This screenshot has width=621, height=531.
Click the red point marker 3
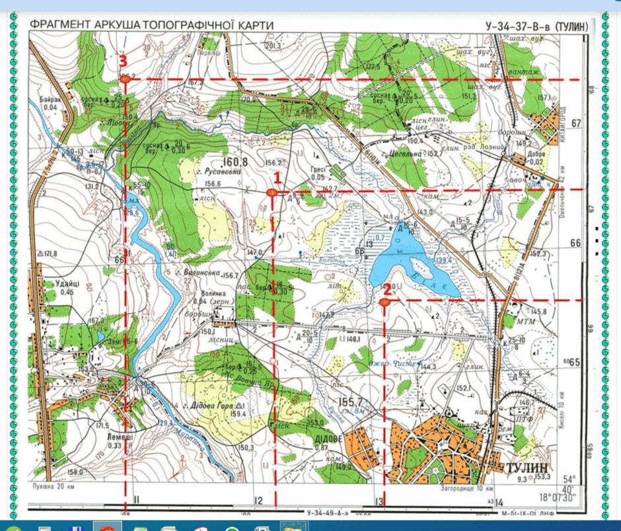pyautogui.click(x=125, y=80)
